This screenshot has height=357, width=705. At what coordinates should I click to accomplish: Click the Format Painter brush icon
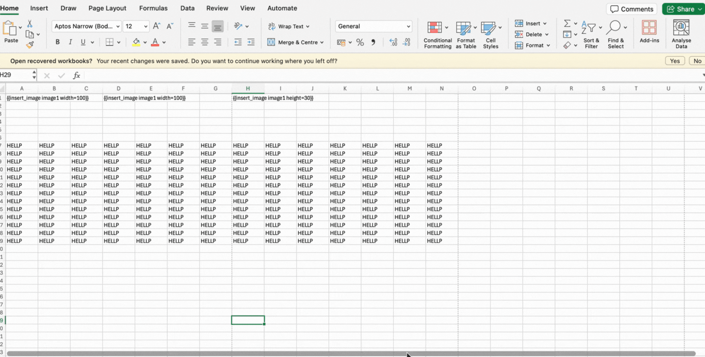[30, 45]
